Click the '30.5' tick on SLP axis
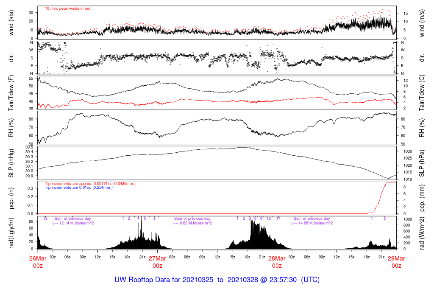434x297 pixels. (29, 147)
